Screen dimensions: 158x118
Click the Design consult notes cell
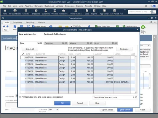pos(122,82)
